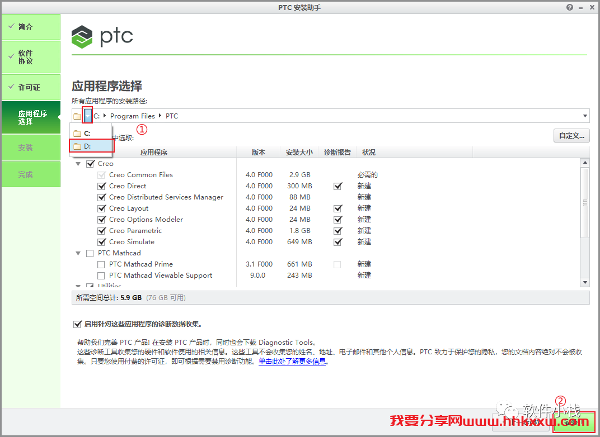Viewport: 600px width, 437px height.
Task: Open the drive dropdown arrow next to folder
Action: pyautogui.click(x=88, y=116)
